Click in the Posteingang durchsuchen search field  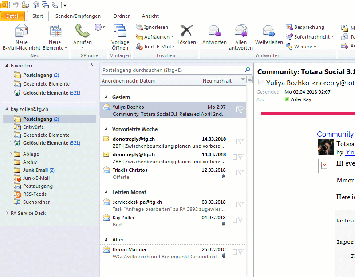(x=172, y=70)
